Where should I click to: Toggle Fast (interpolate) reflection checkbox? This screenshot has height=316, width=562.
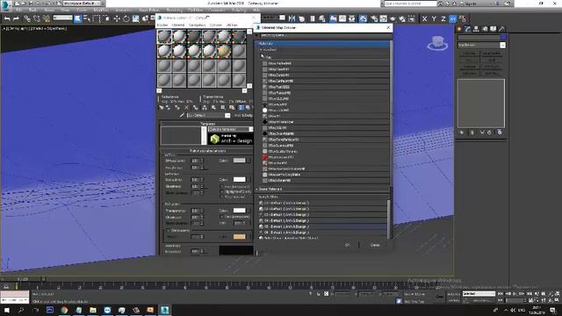222,187
